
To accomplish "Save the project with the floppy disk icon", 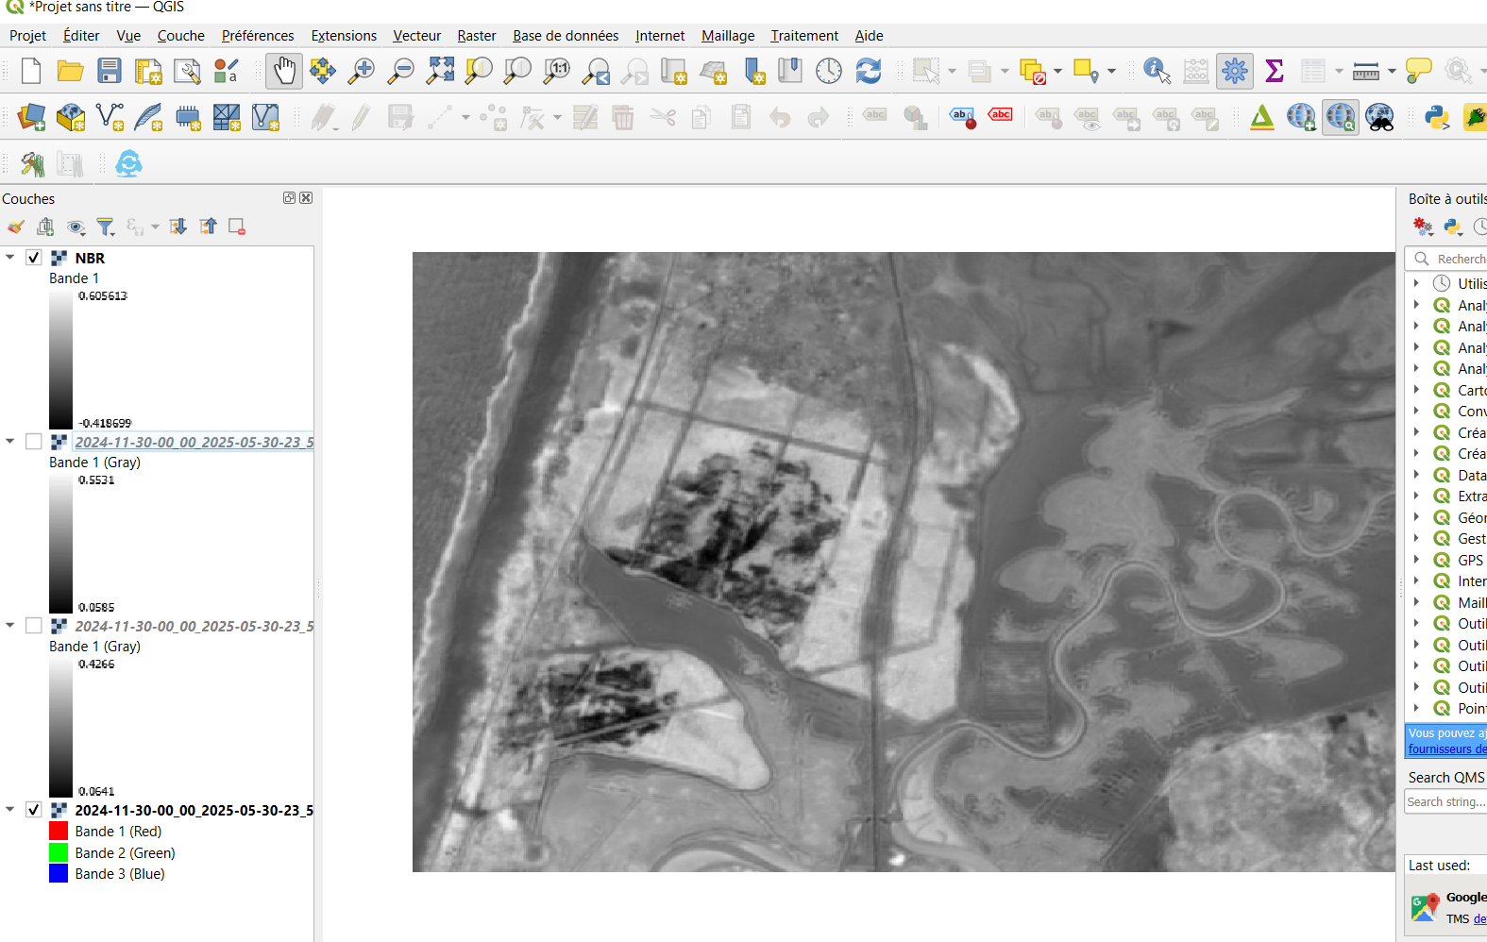I will coord(110,71).
